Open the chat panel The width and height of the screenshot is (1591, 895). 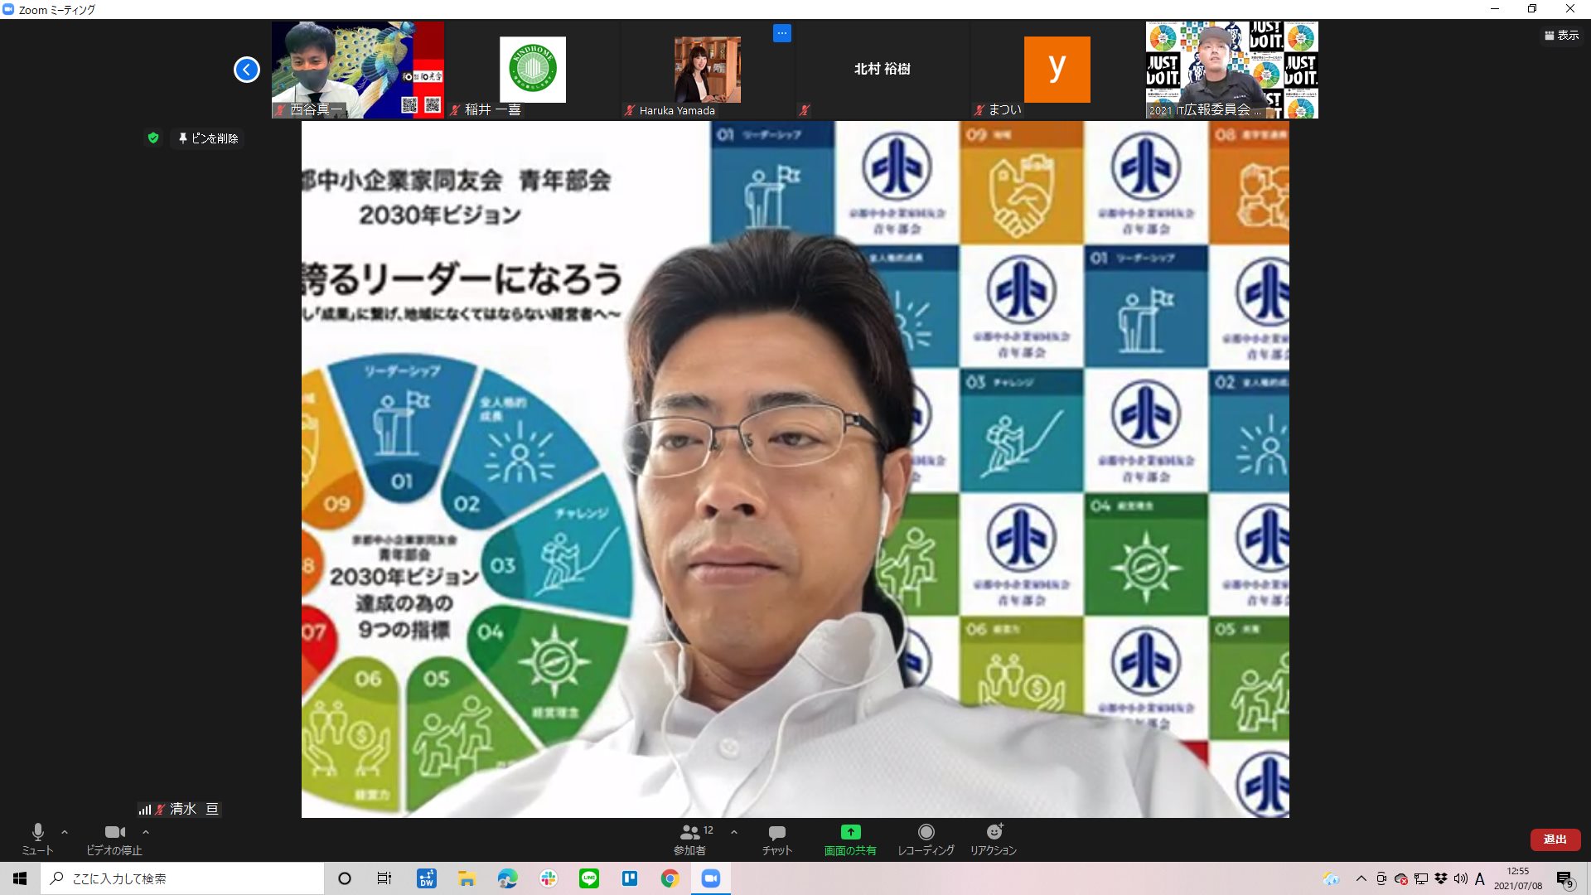777,839
